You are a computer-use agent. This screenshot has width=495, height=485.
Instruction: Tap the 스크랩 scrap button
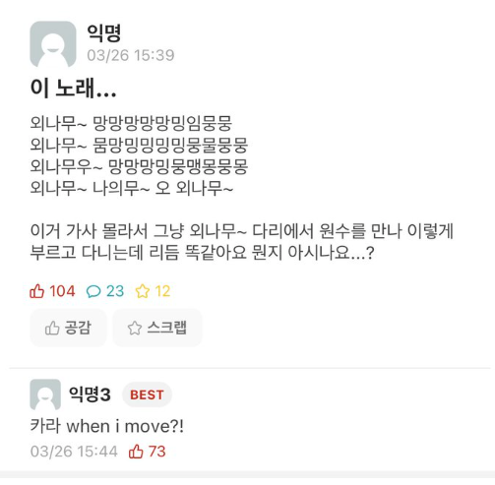[157, 328]
